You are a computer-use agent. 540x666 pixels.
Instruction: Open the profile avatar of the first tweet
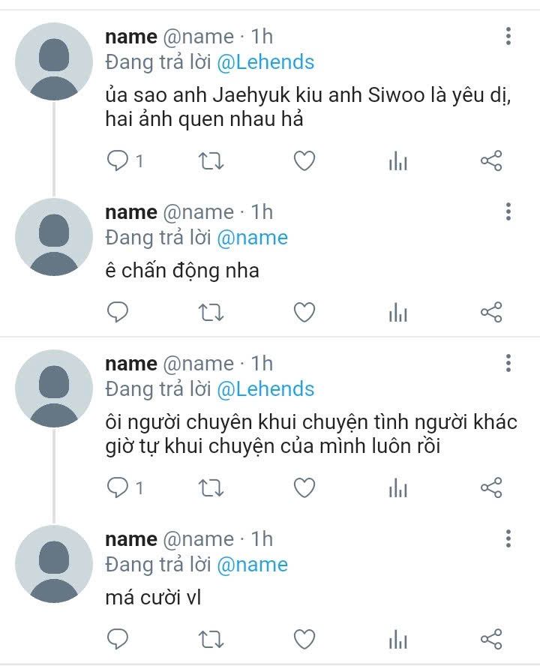[53, 61]
